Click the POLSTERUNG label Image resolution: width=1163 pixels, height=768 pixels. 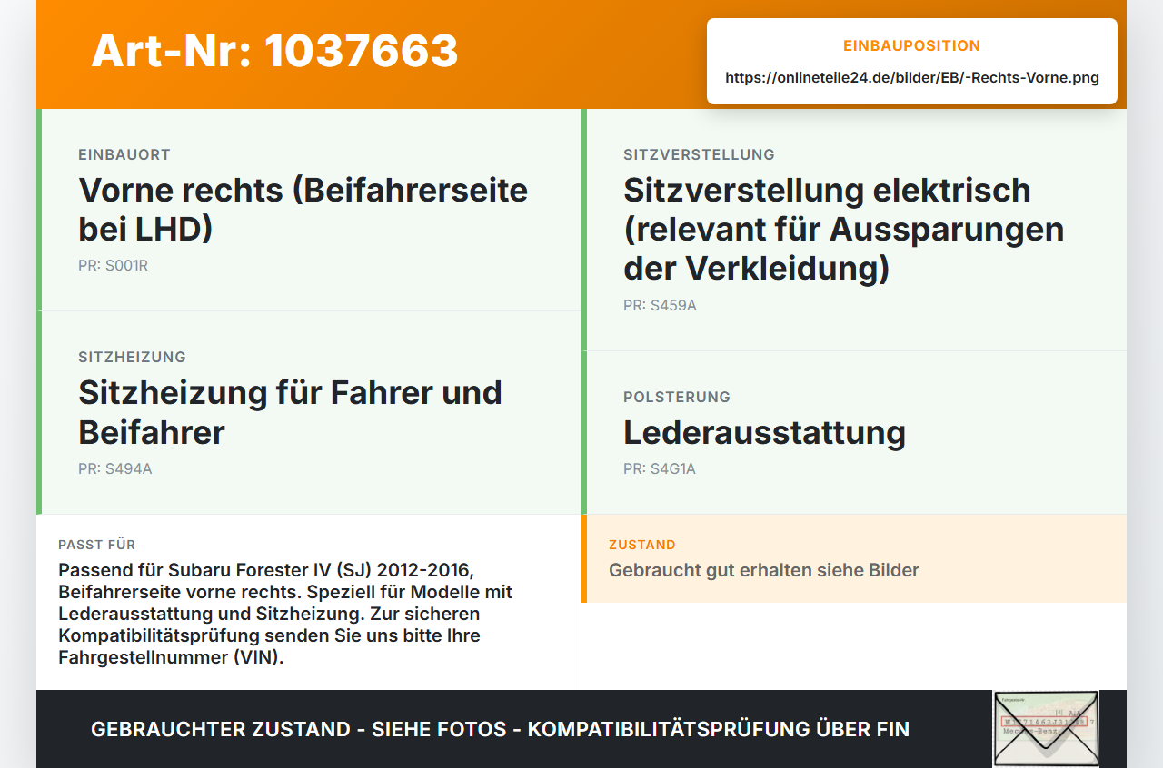[677, 397]
